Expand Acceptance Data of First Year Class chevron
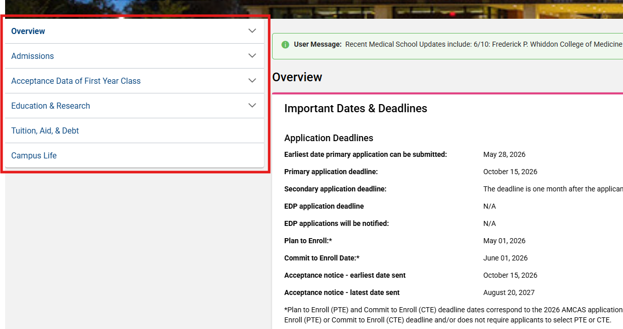Screen dimensions: 623x329 click(x=252, y=81)
